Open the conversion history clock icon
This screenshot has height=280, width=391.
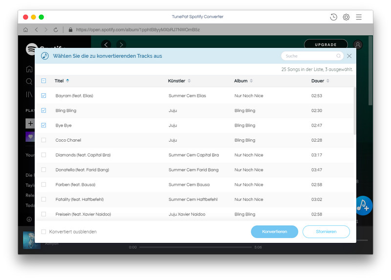[333, 17]
